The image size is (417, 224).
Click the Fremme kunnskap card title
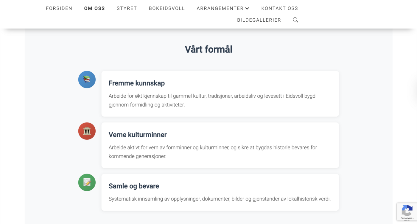point(137,83)
